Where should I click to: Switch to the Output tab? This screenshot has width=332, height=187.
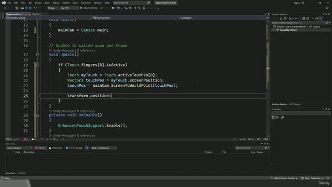[x=22, y=173]
